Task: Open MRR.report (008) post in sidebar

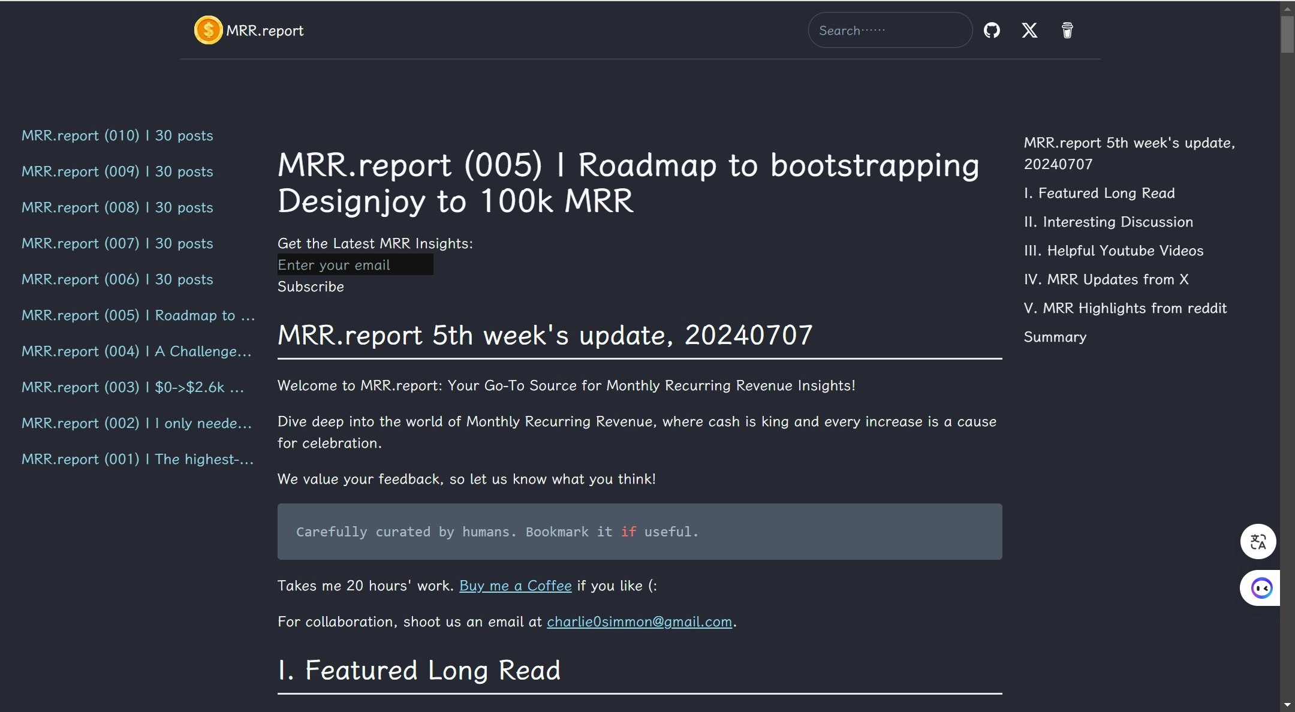Action: 118,207
